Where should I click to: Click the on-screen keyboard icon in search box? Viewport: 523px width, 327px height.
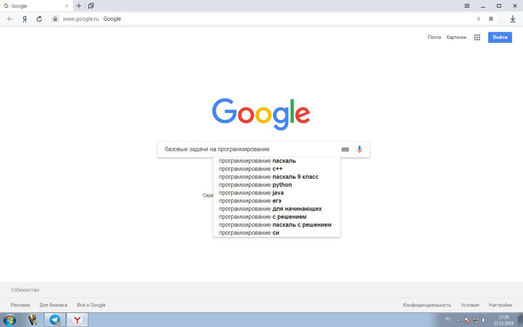pos(345,150)
